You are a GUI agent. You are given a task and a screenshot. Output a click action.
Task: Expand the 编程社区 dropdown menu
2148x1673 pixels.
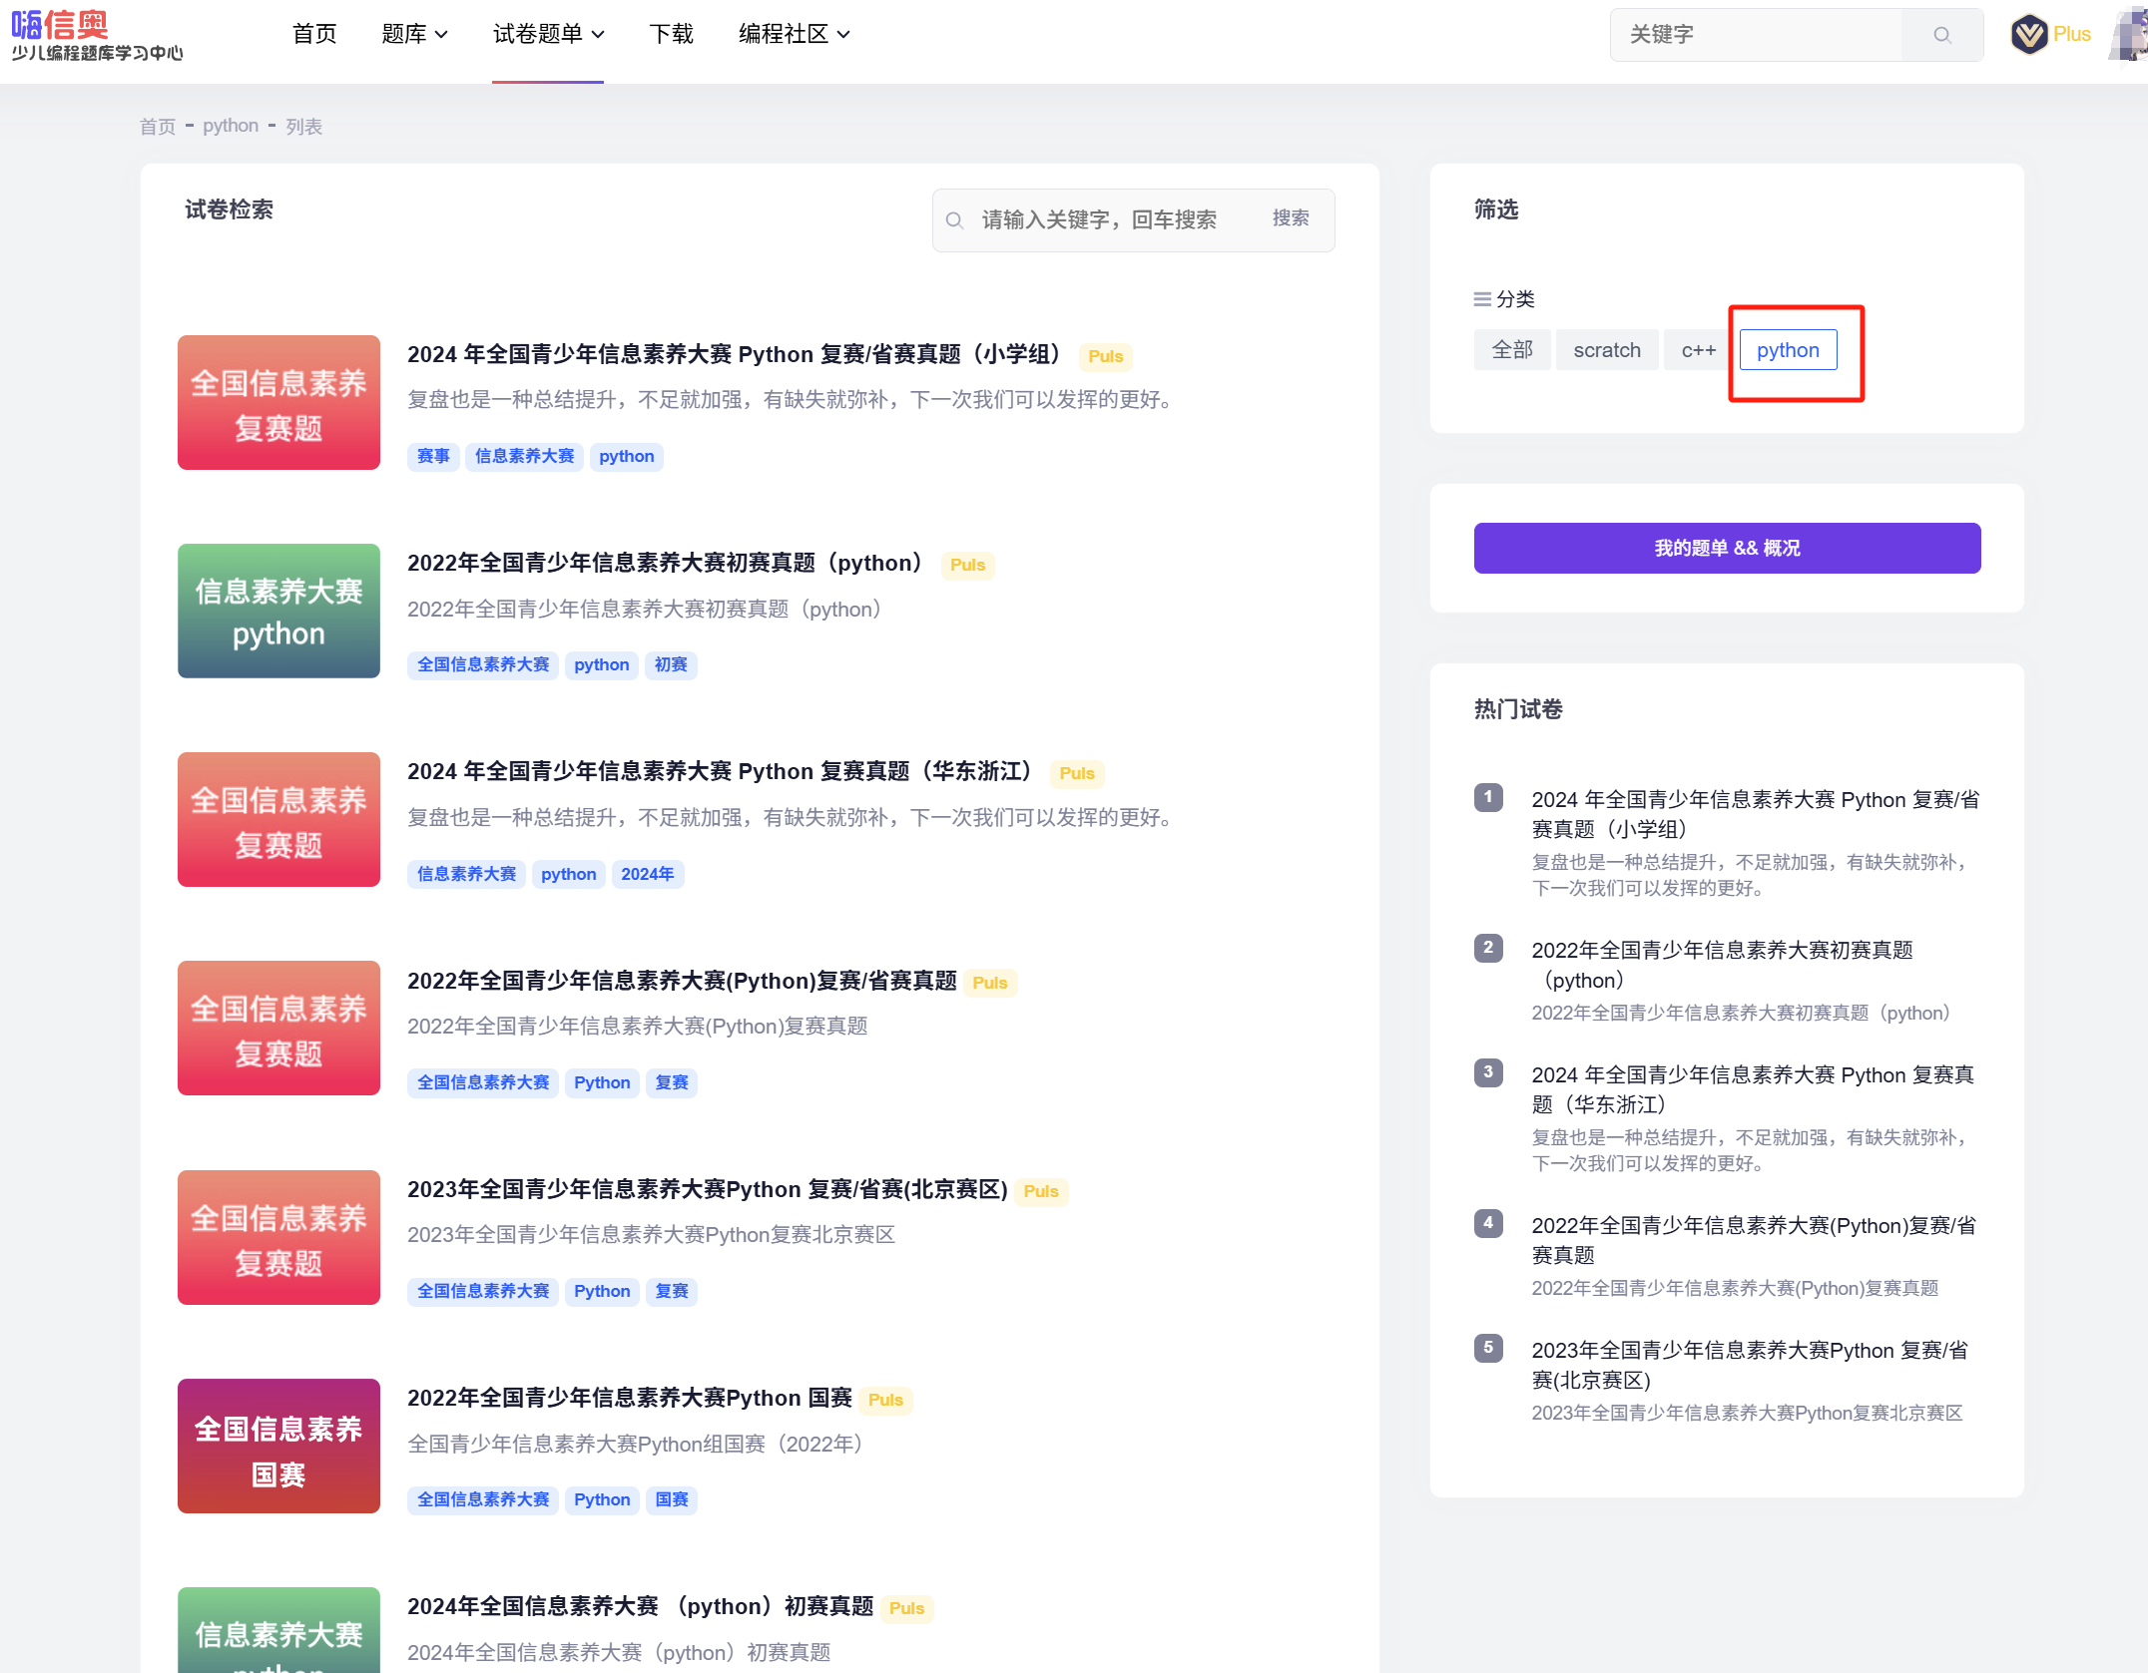(794, 35)
